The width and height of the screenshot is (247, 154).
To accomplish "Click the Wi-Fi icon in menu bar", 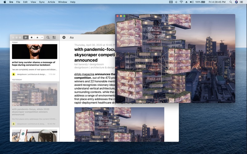I will [x=181, y=2].
